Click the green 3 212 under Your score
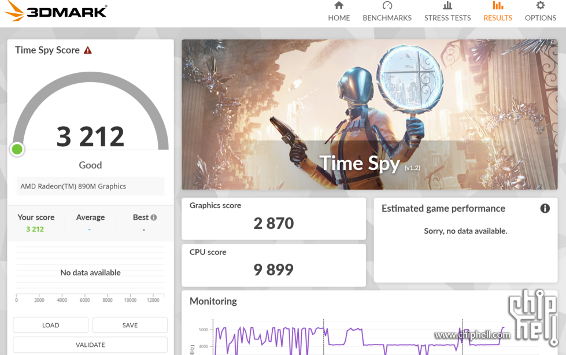The image size is (566, 355). pos(35,230)
